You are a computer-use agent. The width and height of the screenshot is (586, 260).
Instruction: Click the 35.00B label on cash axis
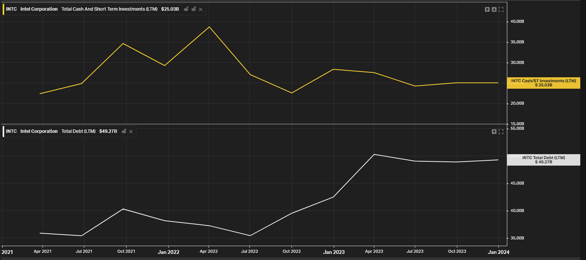click(x=517, y=42)
